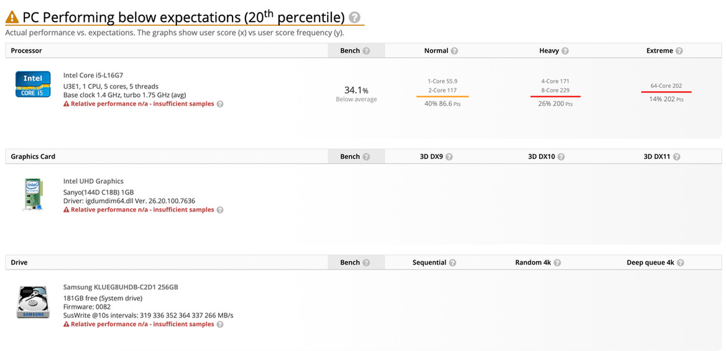Click the U3E1, 1 CPU, 5 cores line
This screenshot has height=351, width=726.
click(111, 86)
